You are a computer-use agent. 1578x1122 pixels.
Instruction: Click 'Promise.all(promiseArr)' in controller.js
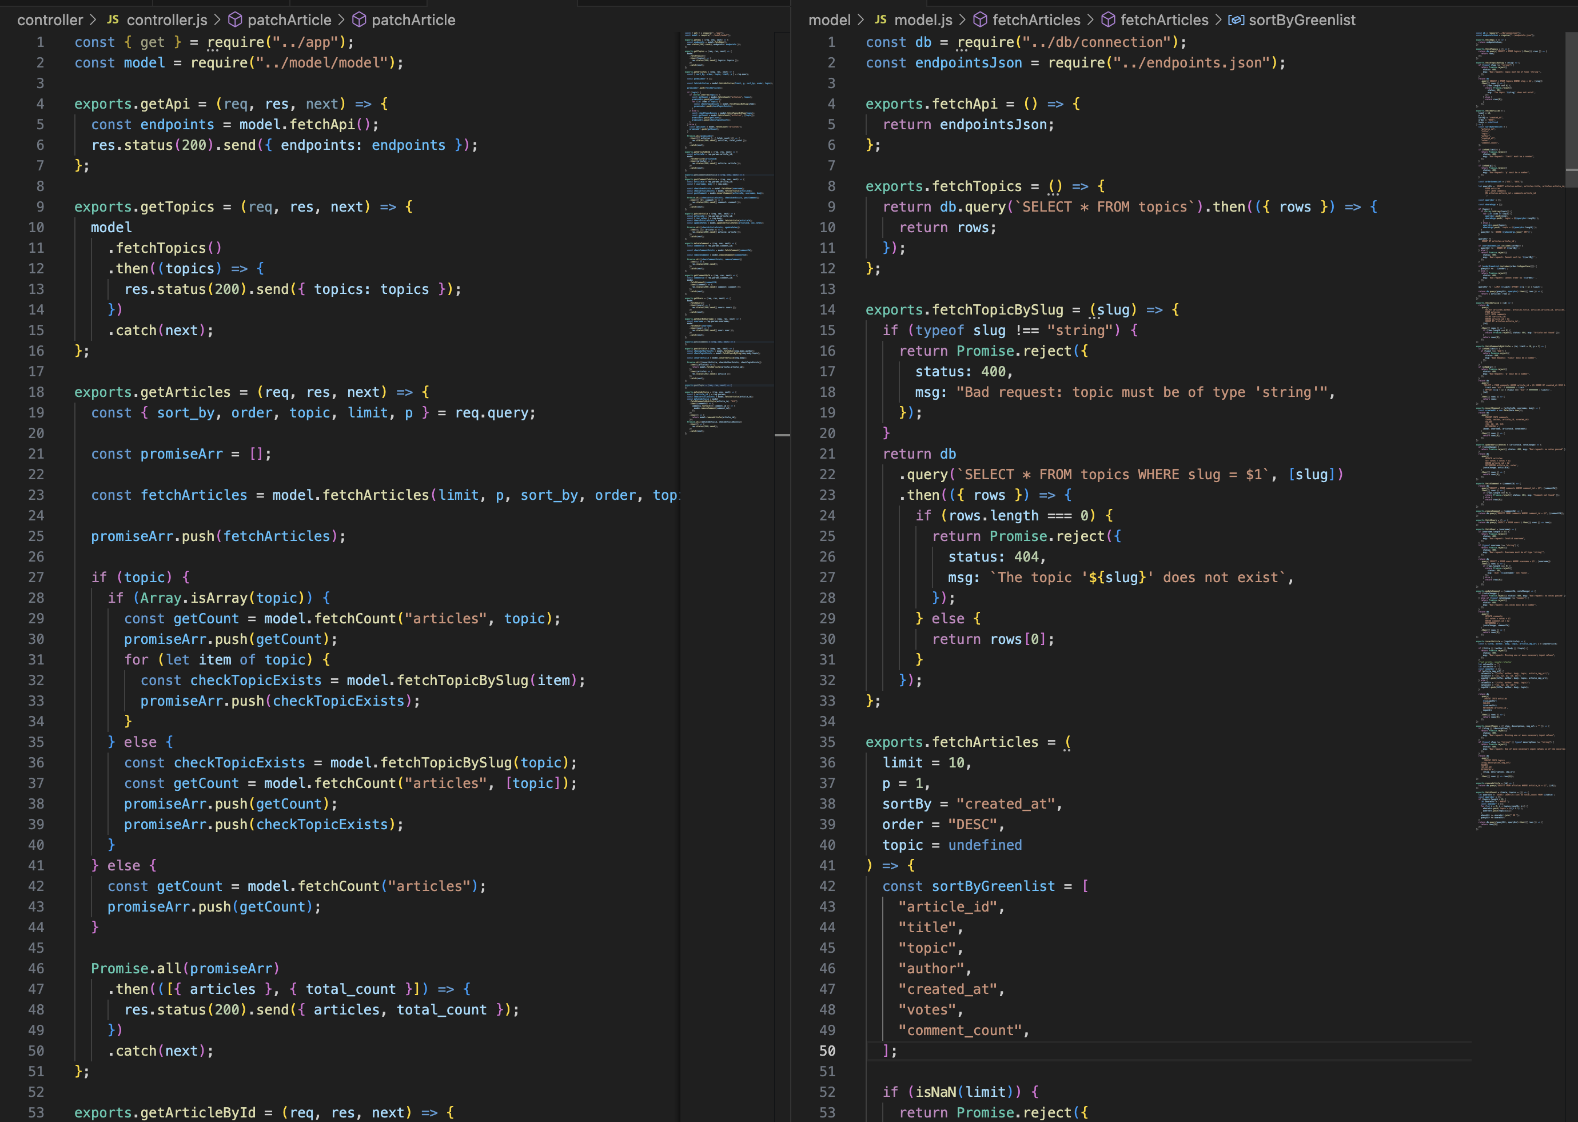point(185,968)
